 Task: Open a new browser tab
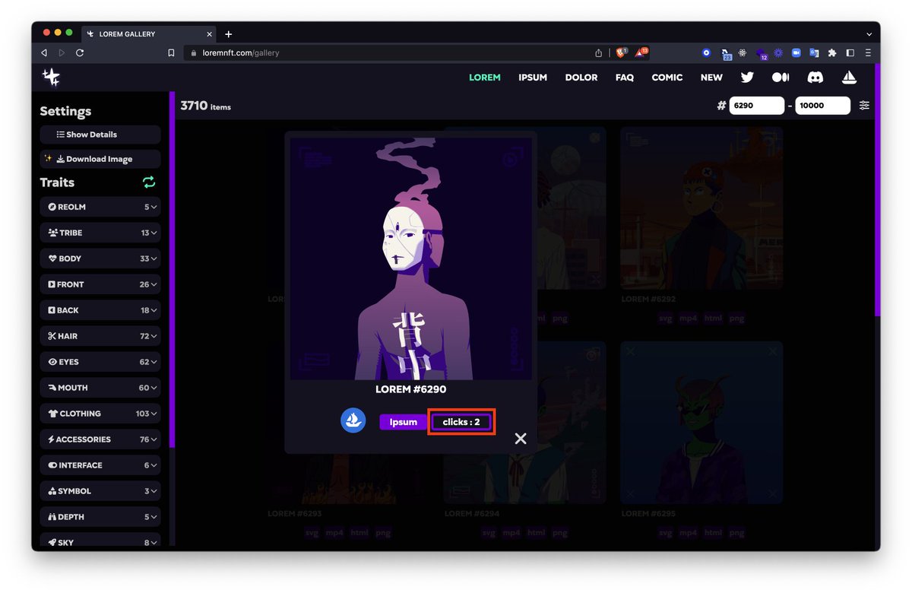click(228, 33)
